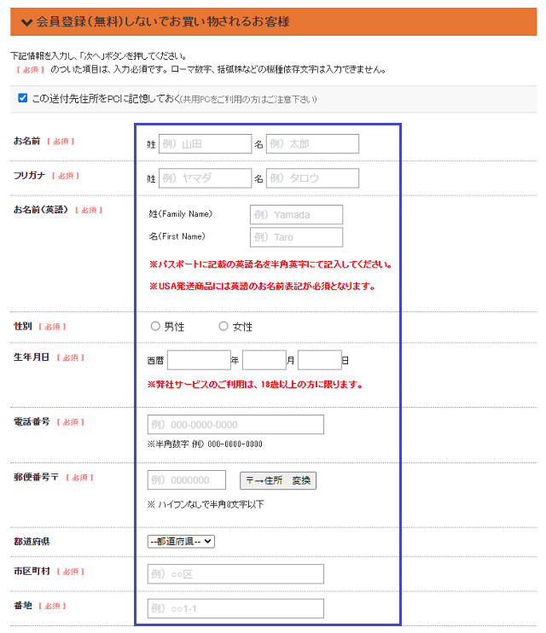Click the 性別 row label

[23, 326]
